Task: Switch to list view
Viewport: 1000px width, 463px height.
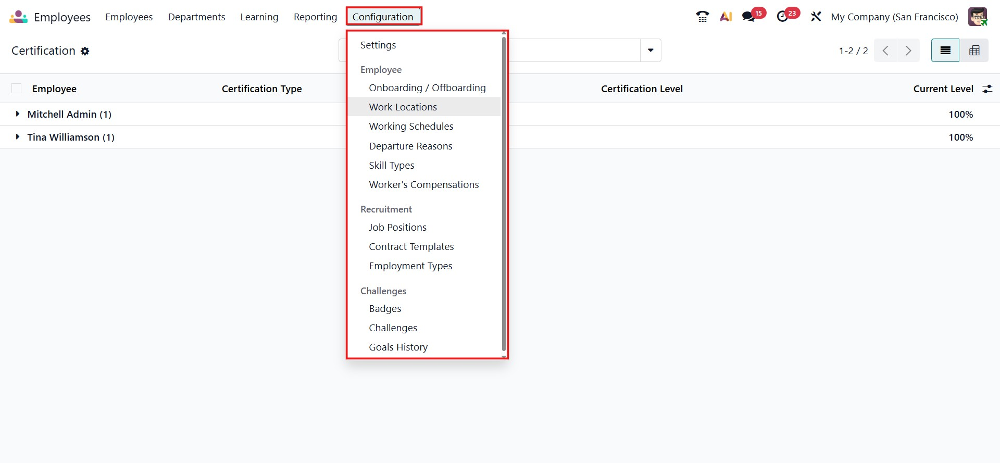Action: (x=945, y=51)
